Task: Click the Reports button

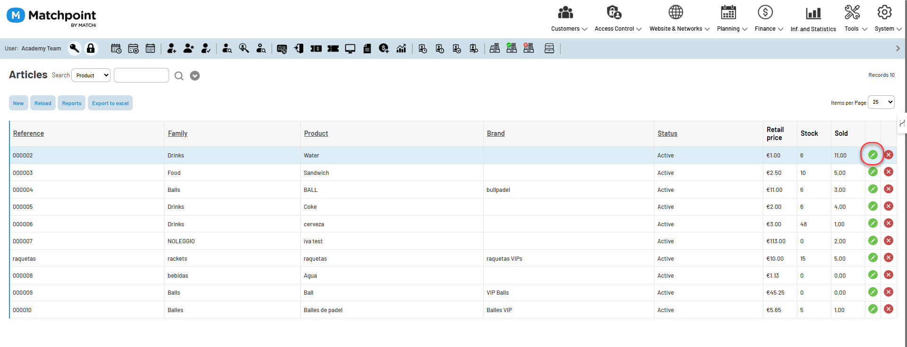Action: point(72,103)
